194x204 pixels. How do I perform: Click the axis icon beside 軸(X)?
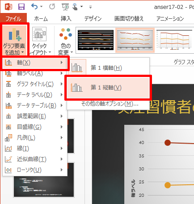click(x=8, y=63)
